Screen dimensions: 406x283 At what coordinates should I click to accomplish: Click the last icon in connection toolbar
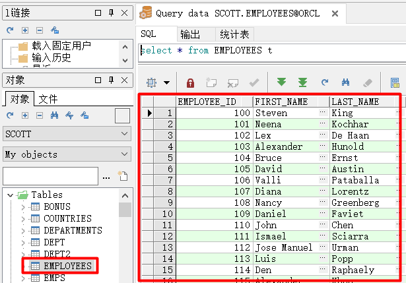point(55,30)
